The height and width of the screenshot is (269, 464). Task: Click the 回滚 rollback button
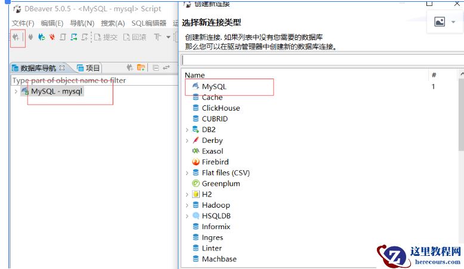coord(135,37)
